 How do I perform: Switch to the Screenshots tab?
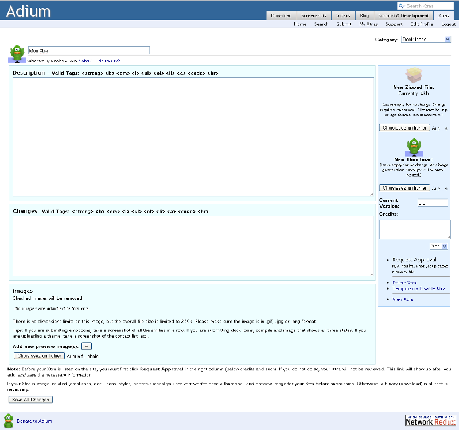(x=314, y=15)
